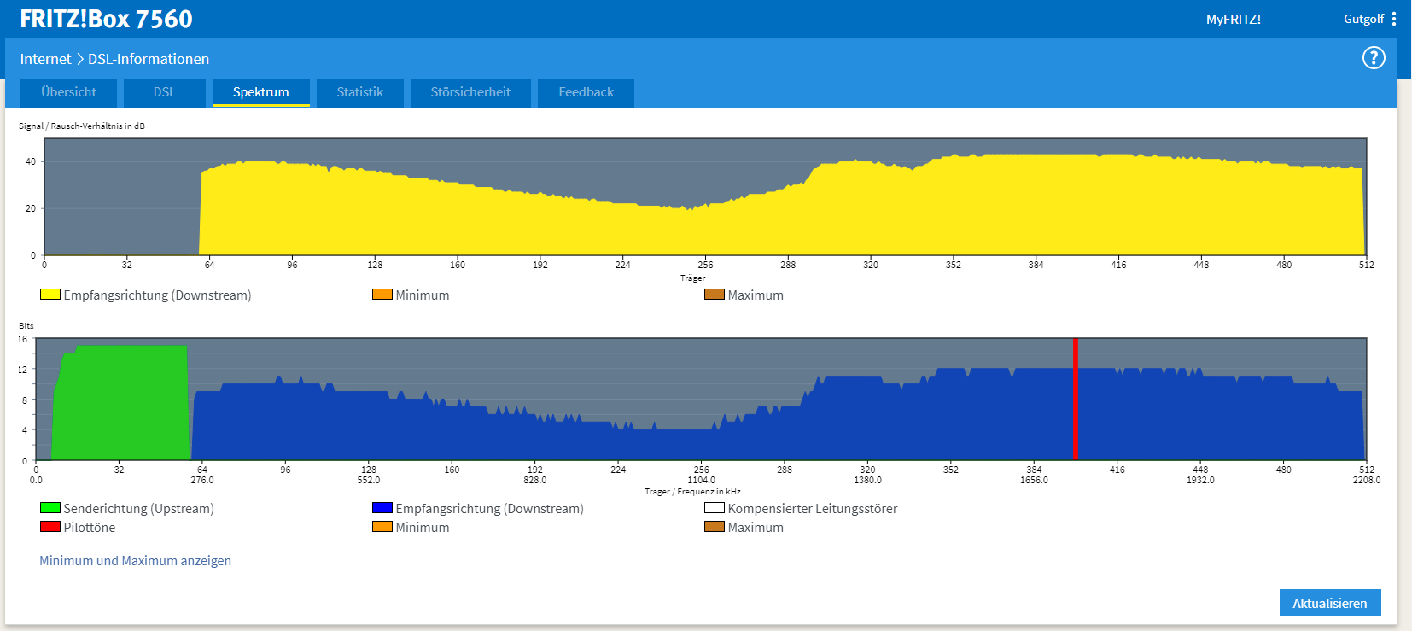Screen dimensions: 1412x631
Task: Open the Feedback tab
Action: tap(586, 92)
